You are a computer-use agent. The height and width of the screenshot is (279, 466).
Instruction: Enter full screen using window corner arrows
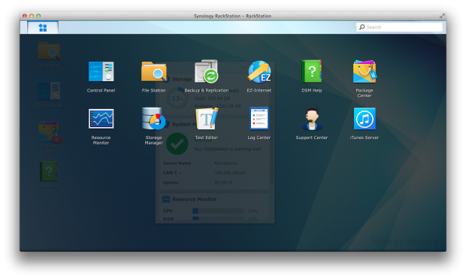click(442, 16)
